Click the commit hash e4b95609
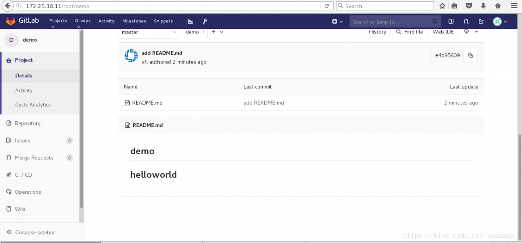The width and height of the screenshot is (522, 243). pos(447,55)
